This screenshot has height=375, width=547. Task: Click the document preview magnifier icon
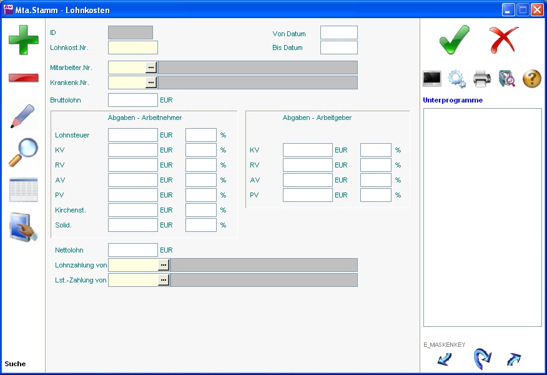(x=506, y=79)
